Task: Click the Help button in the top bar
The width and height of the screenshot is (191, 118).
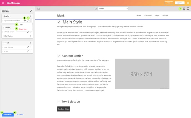Action: pyautogui.click(x=169, y=3)
